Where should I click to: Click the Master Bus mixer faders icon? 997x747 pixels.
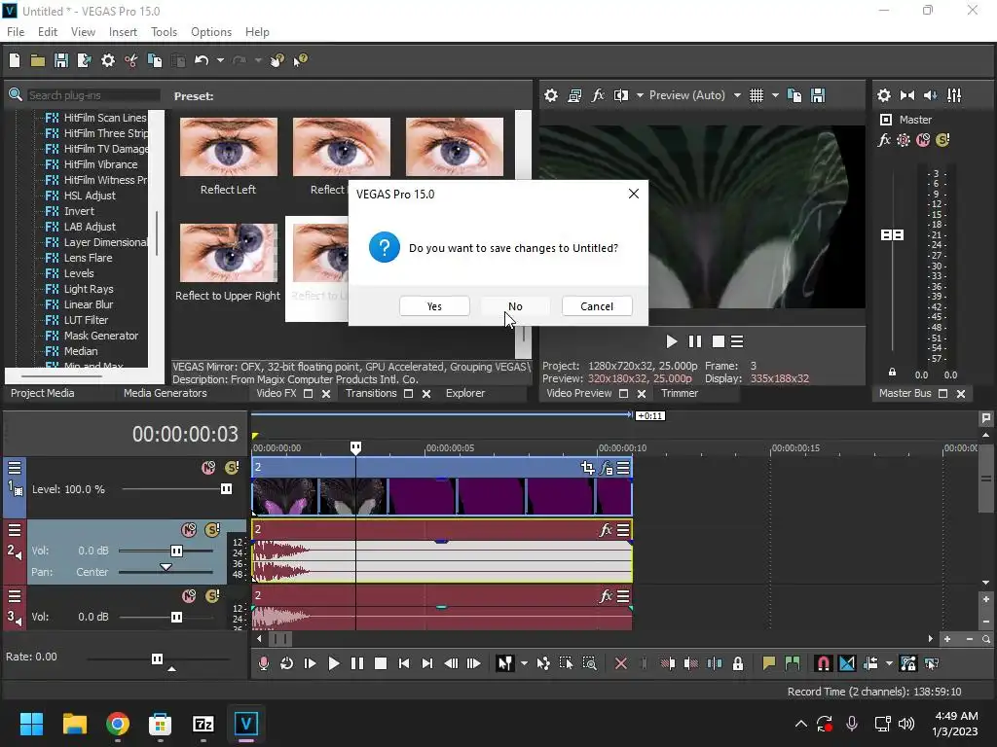(954, 95)
